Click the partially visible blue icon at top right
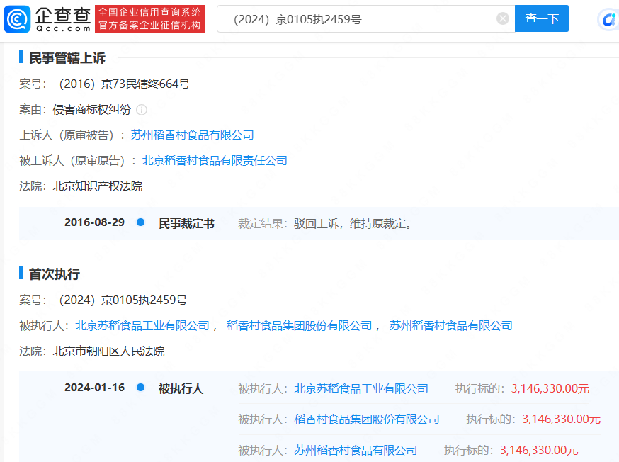The image size is (619, 462). pyautogui.click(x=609, y=20)
